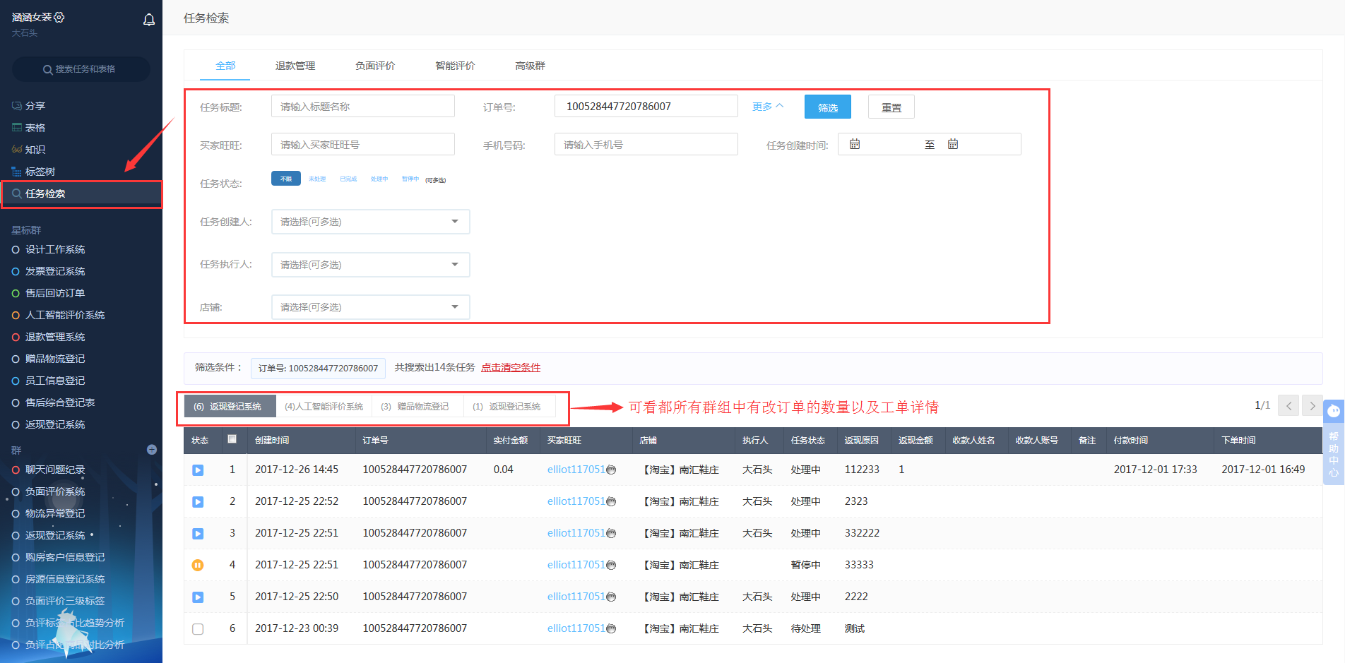Screen dimensions: 1345x663
Task: Open the 知识 glasses icon item
Action: tap(17, 150)
